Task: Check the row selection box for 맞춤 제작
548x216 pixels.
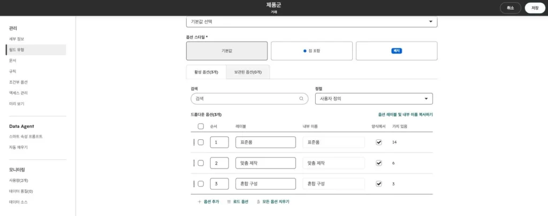Action: pyautogui.click(x=201, y=163)
